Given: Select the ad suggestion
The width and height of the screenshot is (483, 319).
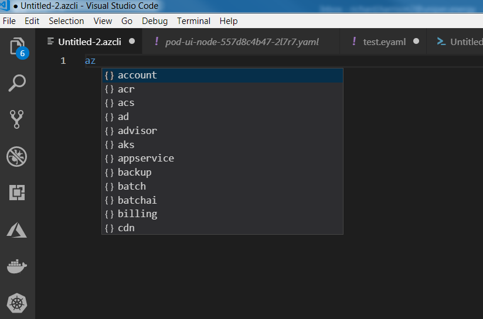Looking at the screenshot, I should (222, 117).
